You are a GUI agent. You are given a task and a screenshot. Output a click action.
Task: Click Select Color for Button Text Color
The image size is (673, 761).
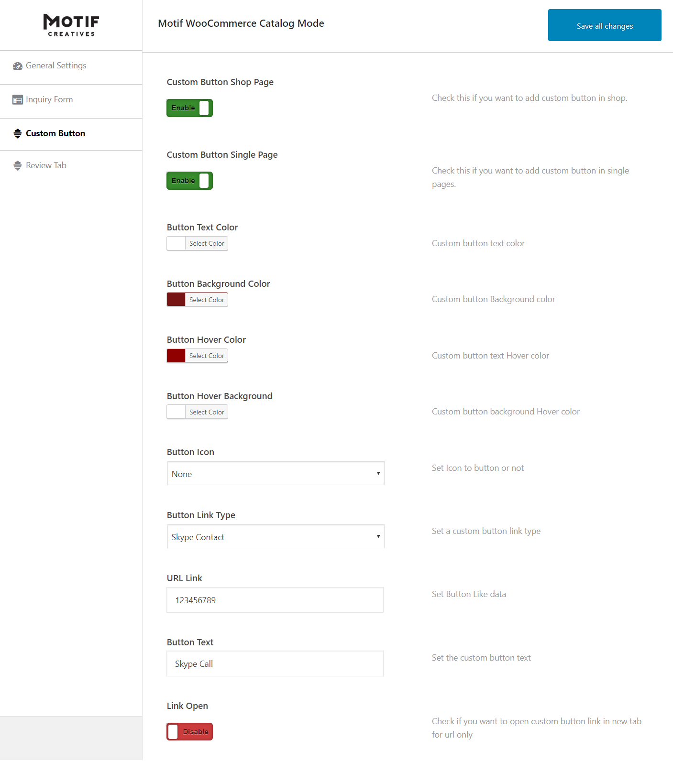click(x=207, y=244)
